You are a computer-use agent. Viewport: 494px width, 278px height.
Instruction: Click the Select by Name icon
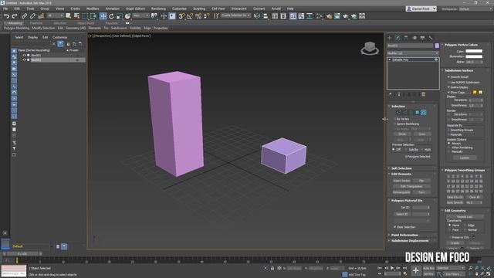pyautogui.click(x=76, y=16)
